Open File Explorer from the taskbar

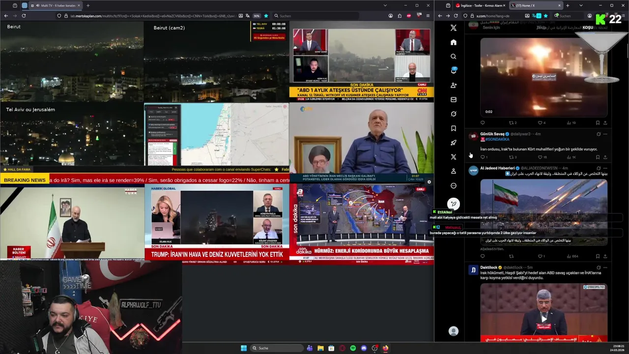[x=320, y=348]
